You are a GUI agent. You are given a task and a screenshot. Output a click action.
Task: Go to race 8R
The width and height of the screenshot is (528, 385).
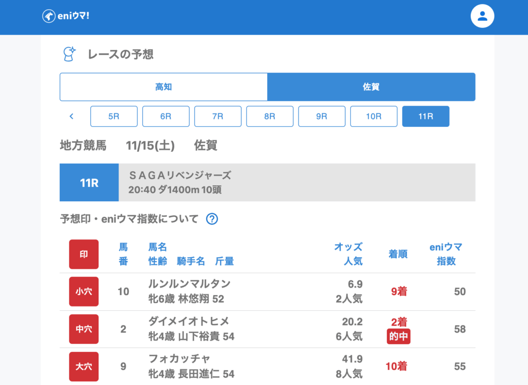click(x=270, y=116)
